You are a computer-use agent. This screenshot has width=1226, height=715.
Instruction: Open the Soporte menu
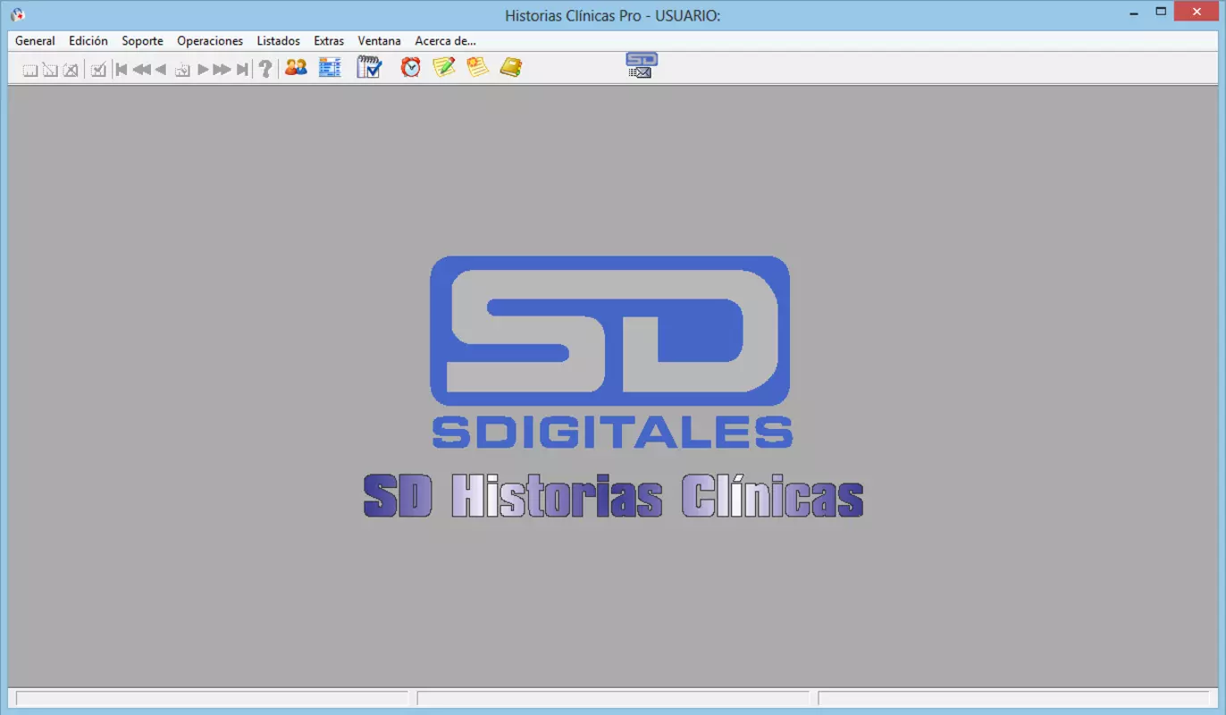[143, 41]
